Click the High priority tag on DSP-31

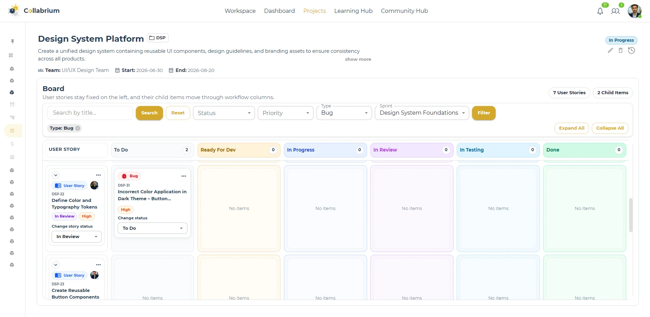[126, 210]
